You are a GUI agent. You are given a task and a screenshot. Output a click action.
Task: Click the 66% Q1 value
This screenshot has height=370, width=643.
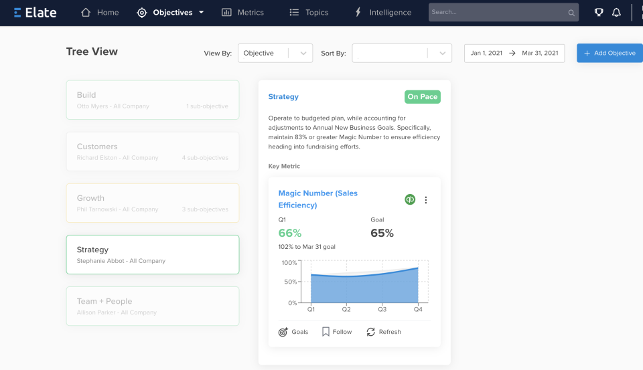tap(290, 233)
